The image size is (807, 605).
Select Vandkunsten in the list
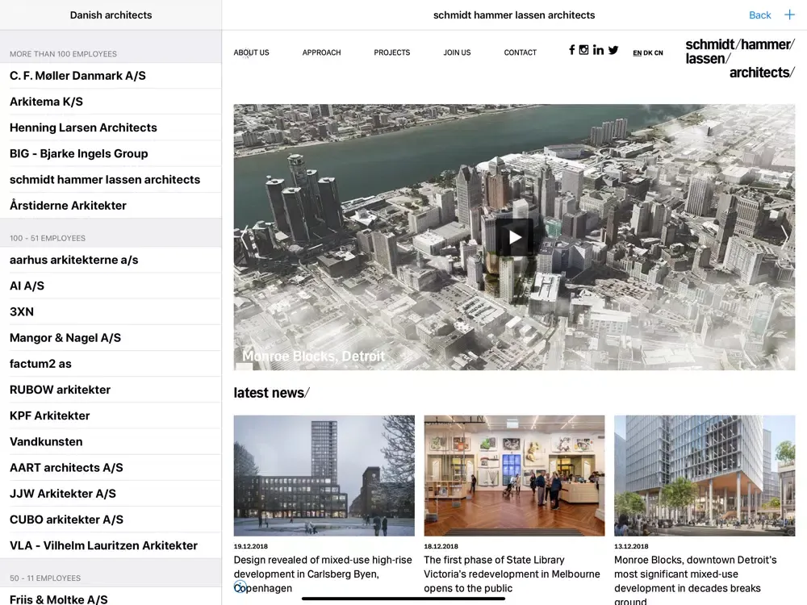coord(111,442)
